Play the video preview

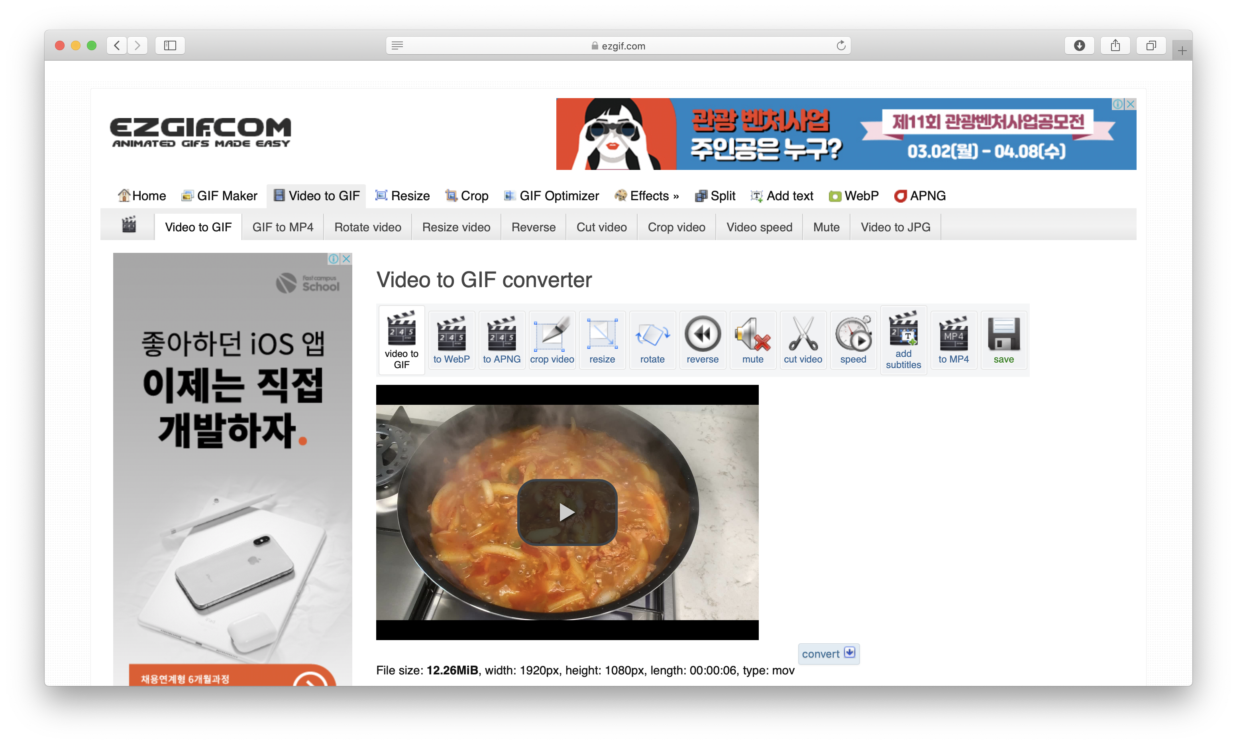[x=567, y=512]
